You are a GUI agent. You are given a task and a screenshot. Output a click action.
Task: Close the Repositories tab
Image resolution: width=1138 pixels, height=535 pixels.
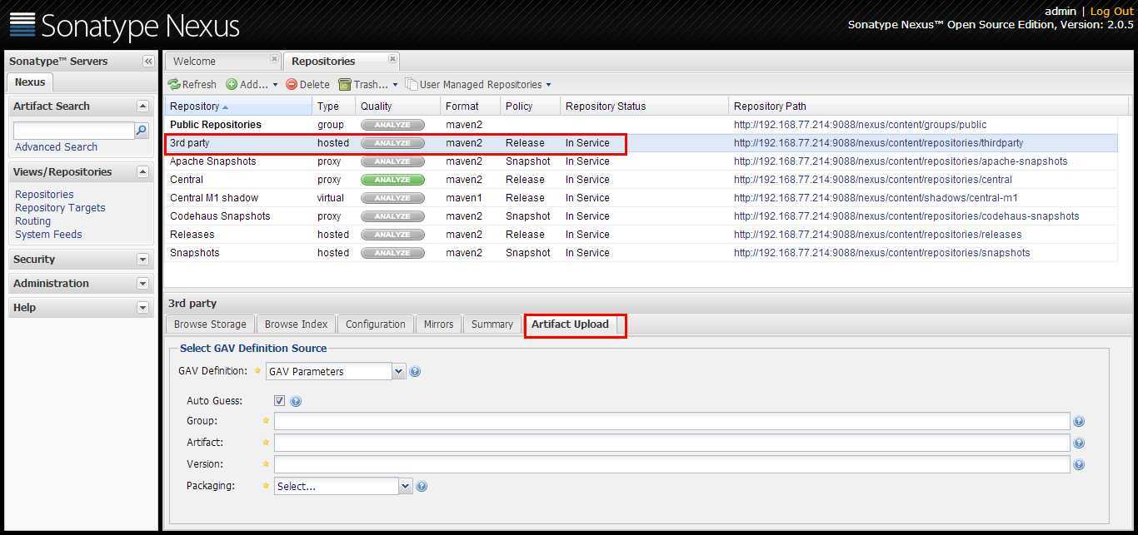coord(392,59)
